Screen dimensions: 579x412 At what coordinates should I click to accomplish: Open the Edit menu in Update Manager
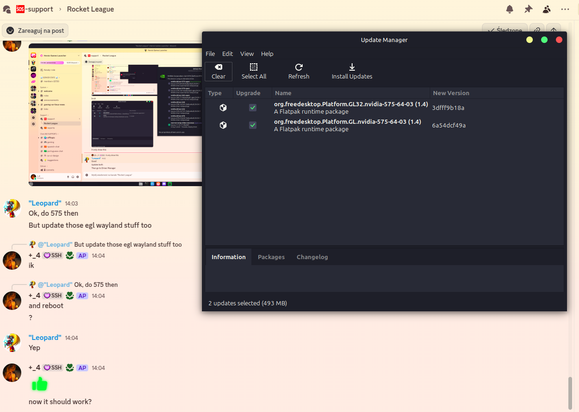[227, 54]
